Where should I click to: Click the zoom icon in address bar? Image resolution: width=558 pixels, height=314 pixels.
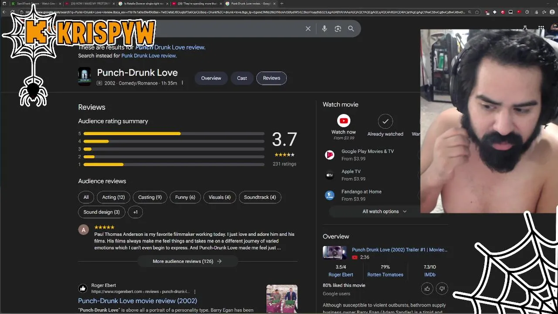(470, 12)
